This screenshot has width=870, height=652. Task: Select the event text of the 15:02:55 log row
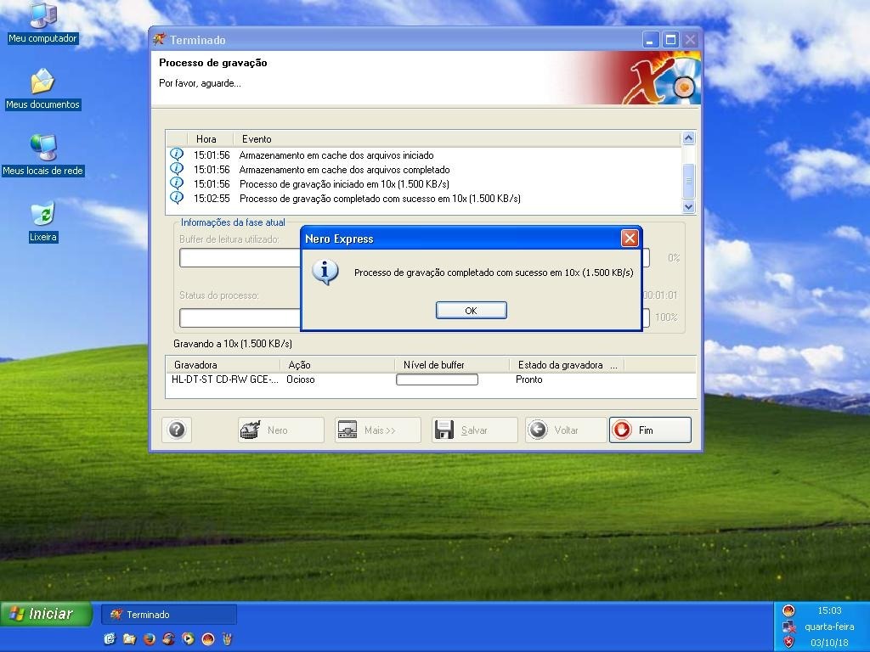380,199
